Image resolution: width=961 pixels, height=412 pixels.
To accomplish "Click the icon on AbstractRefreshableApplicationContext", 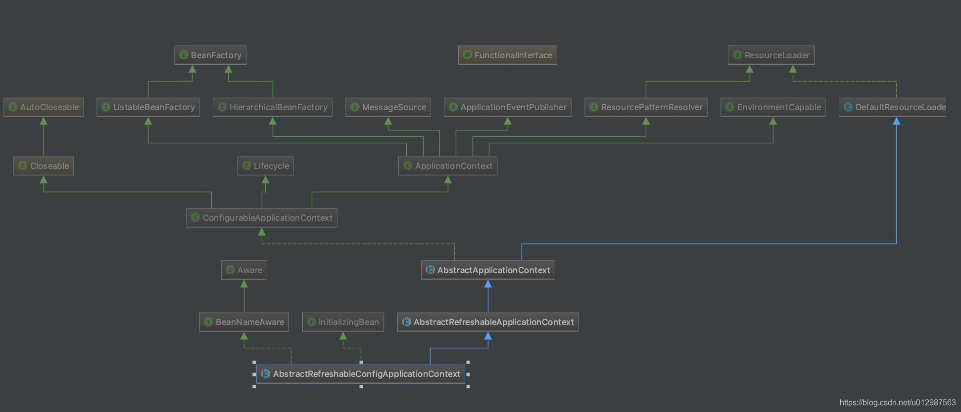I will [407, 322].
